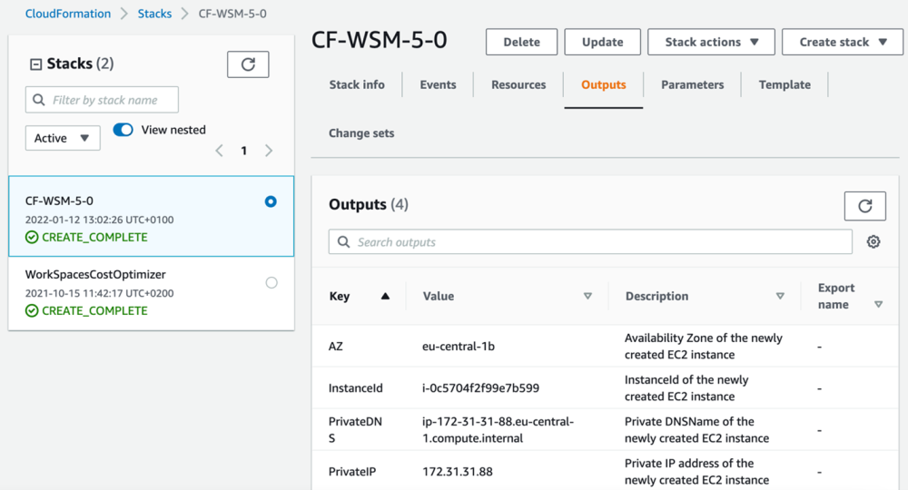Select the CF-WSM-5-0 stack radio button
Screen dimensions: 908x490
tap(271, 201)
